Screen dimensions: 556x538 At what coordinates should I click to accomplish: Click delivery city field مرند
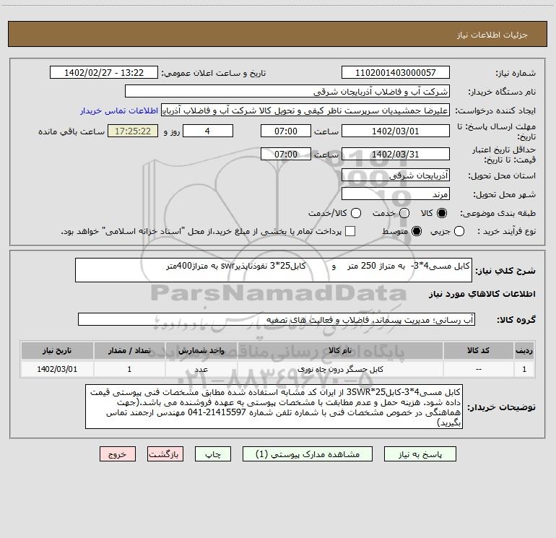pyautogui.click(x=396, y=194)
